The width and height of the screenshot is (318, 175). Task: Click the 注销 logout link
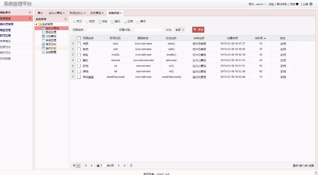coord(305,4)
